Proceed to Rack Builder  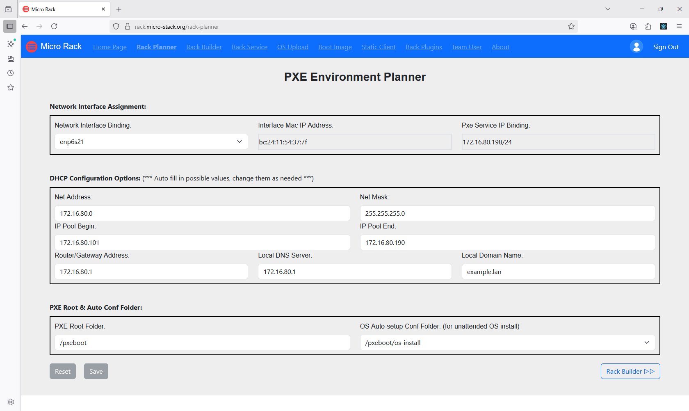pos(630,371)
